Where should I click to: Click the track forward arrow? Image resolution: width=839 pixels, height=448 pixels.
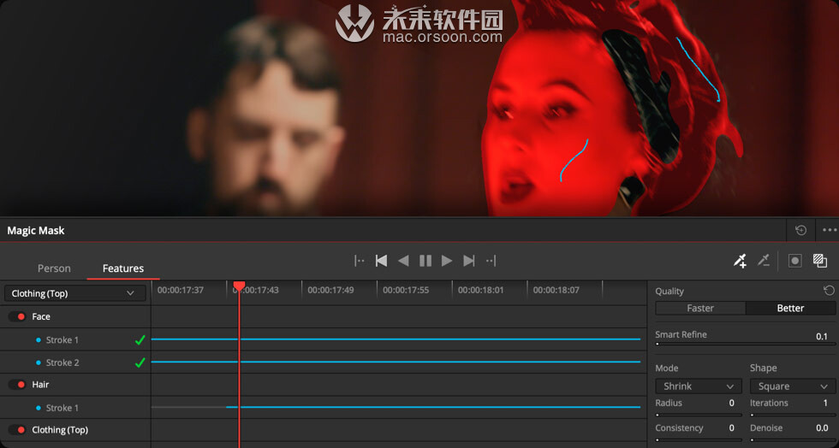click(447, 261)
